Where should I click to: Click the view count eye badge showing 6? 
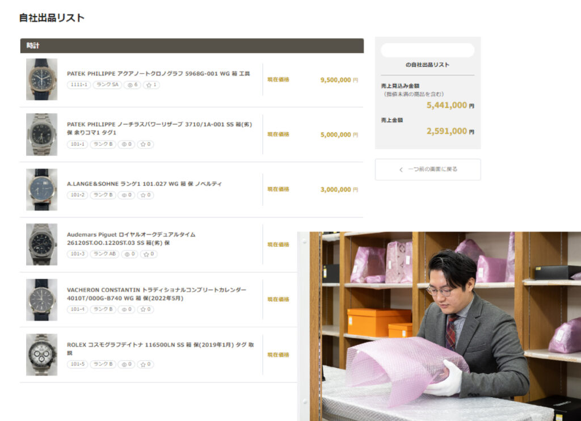[132, 85]
